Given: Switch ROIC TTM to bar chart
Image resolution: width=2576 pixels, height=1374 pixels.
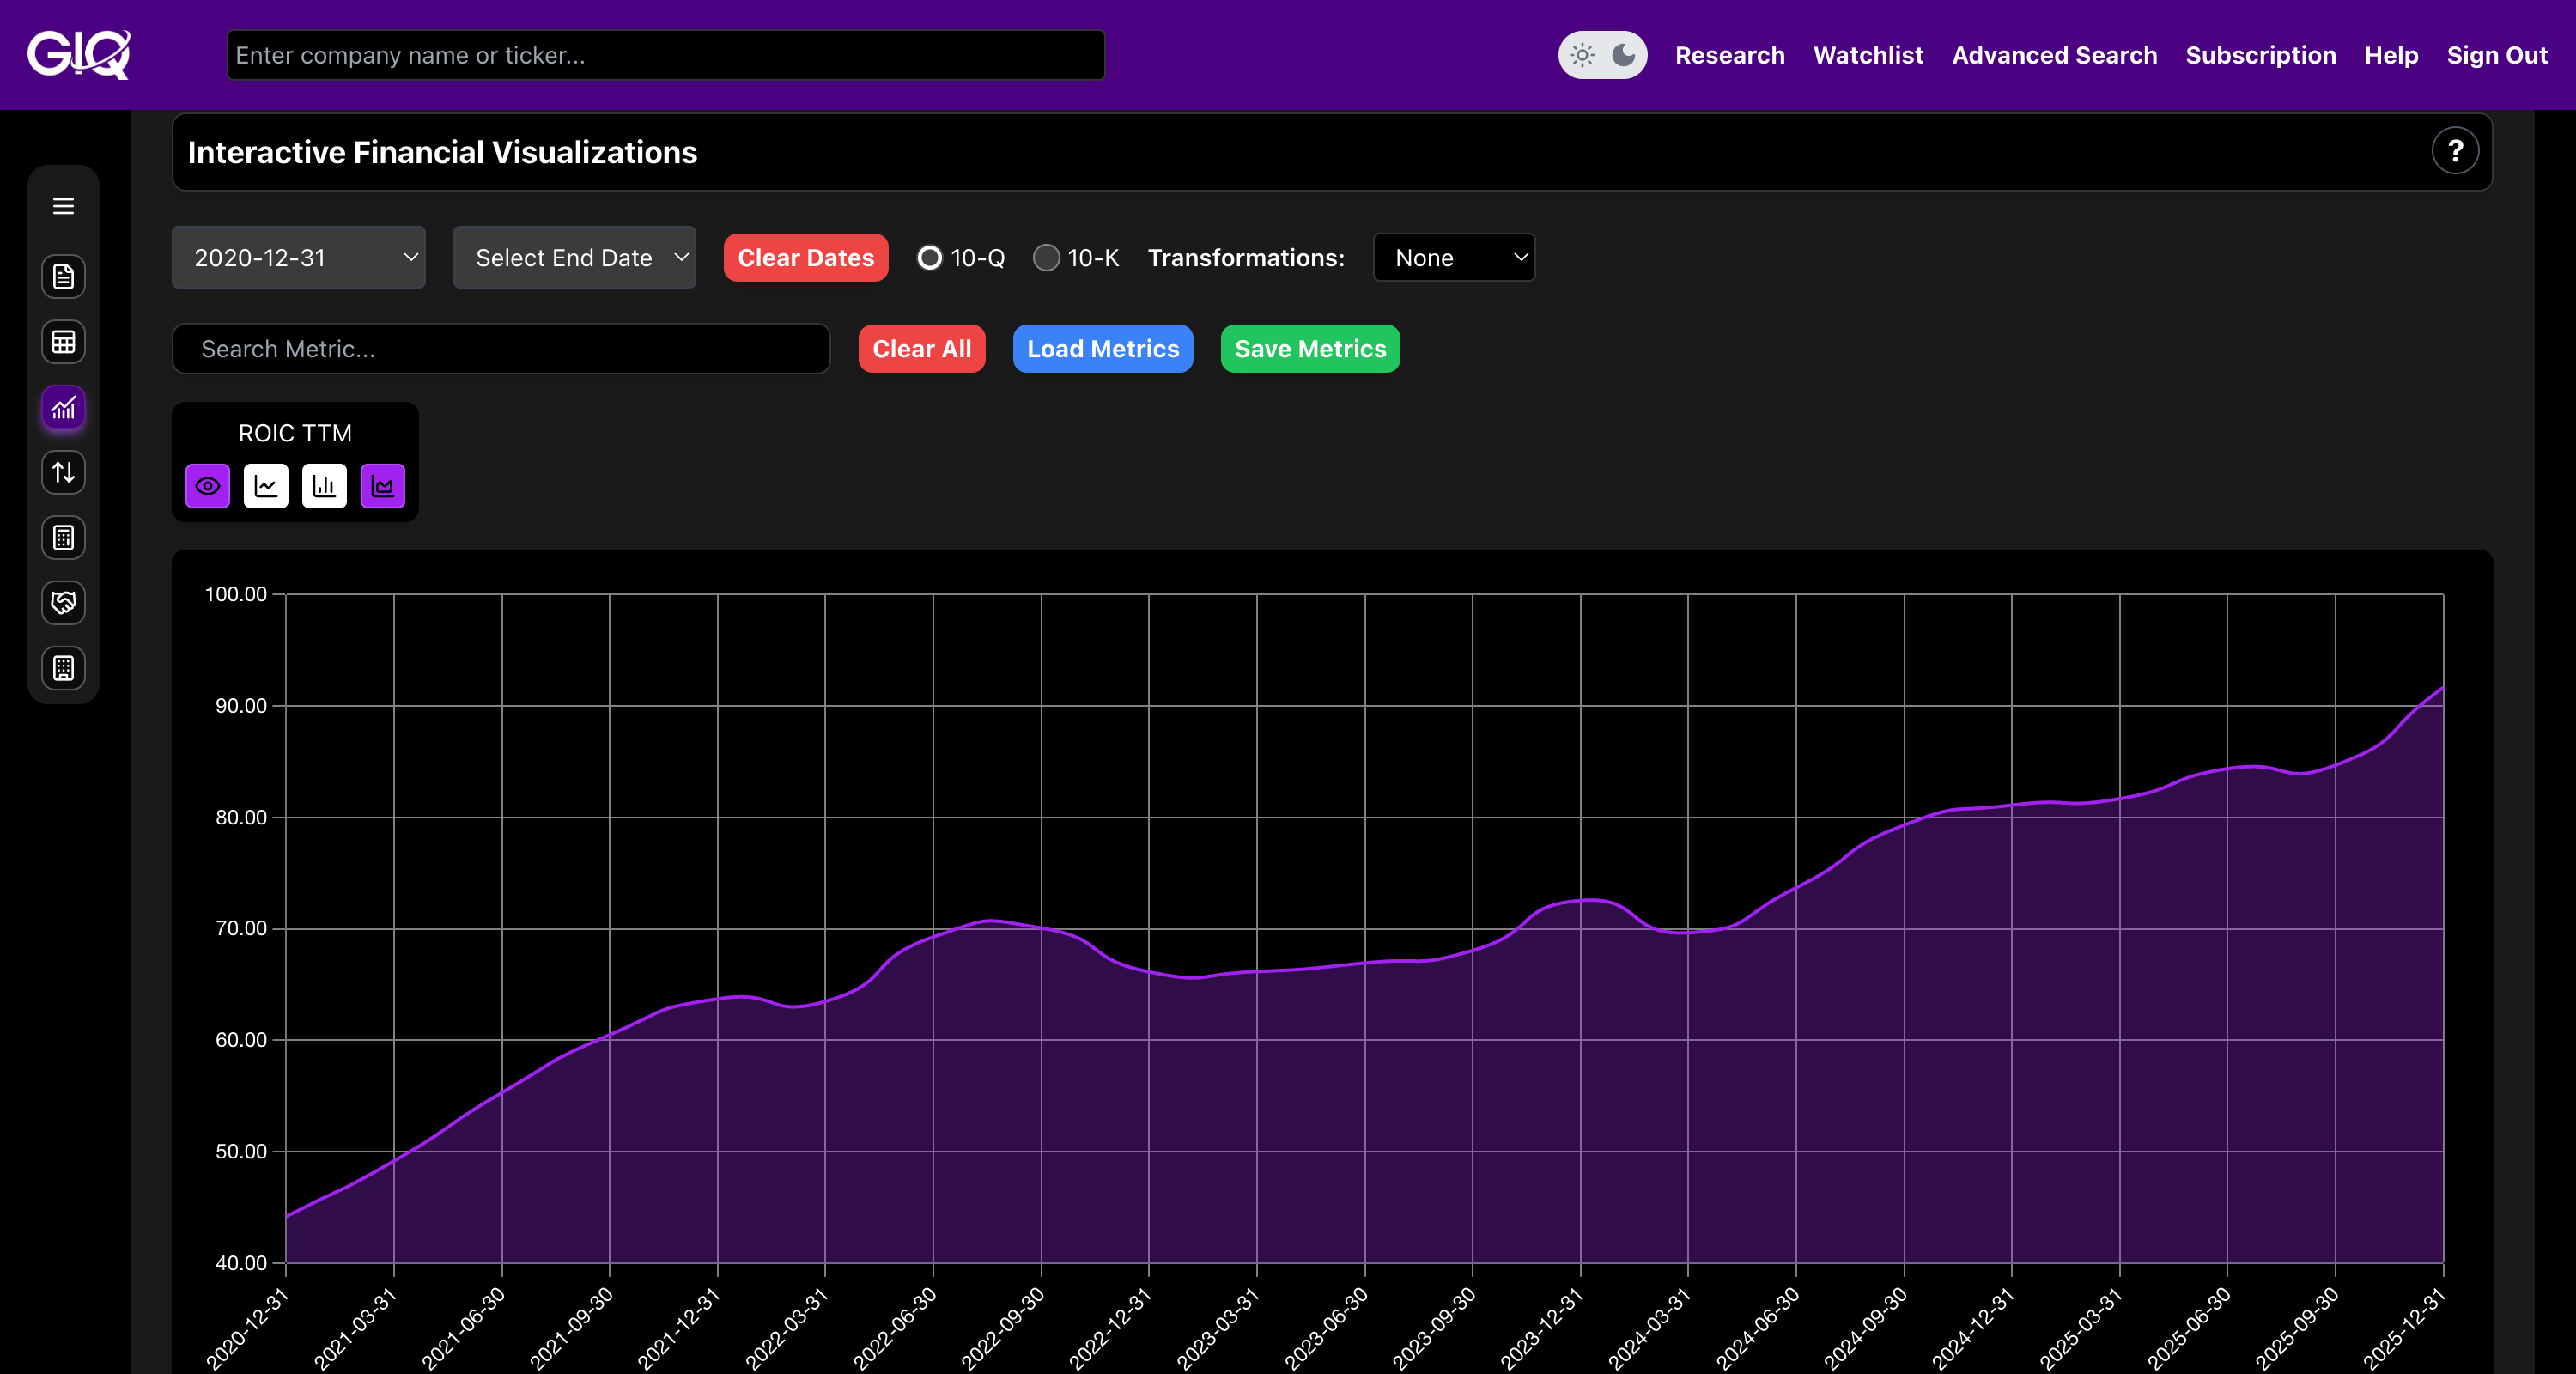Looking at the screenshot, I should pos(324,486).
